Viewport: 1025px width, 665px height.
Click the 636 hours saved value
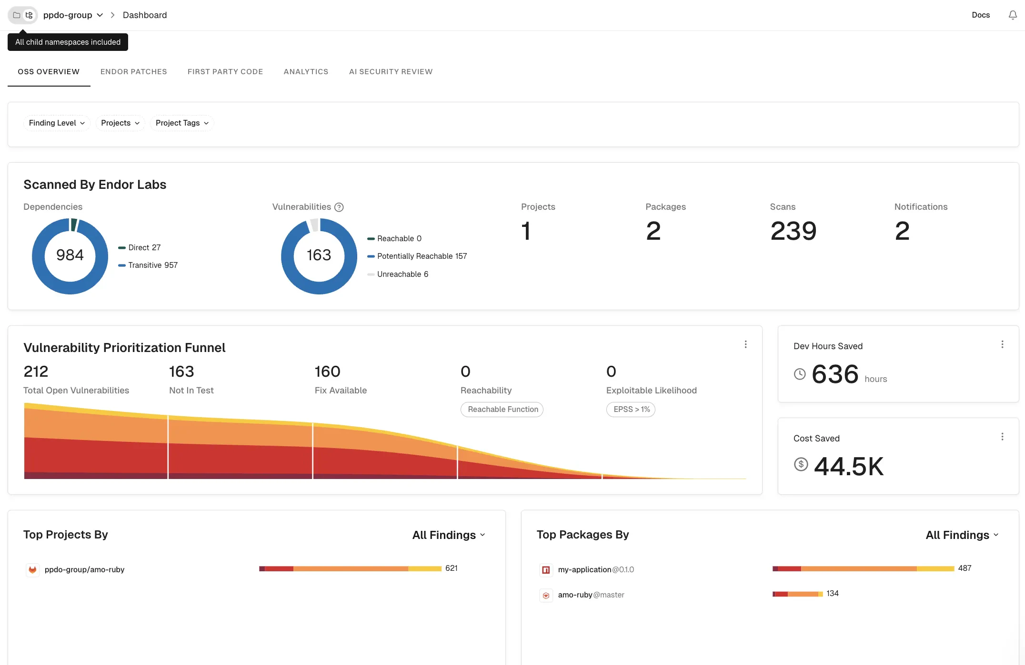coord(835,374)
